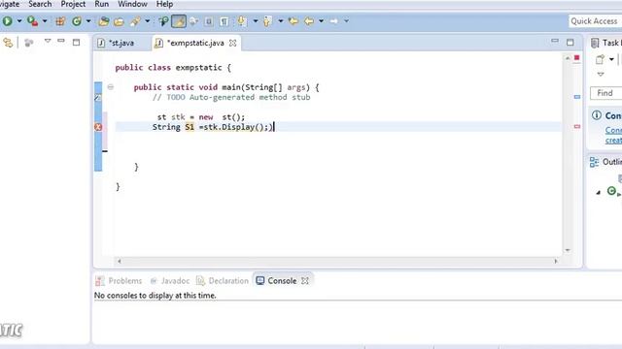Image resolution: width=622 pixels, height=349 pixels.
Task: Click the New Task icon in Task List
Action: click(600, 59)
